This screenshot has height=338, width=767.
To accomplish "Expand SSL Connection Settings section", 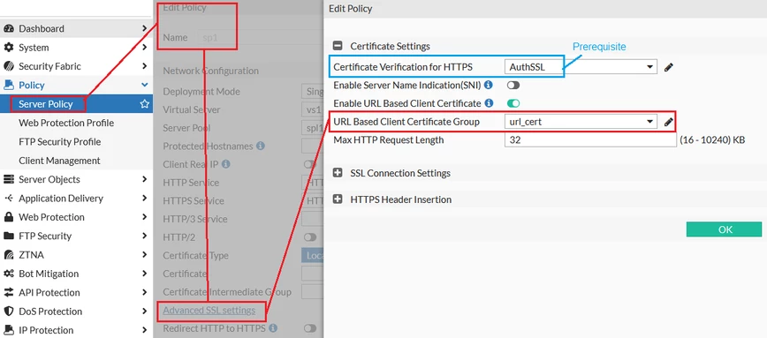I will [x=338, y=173].
